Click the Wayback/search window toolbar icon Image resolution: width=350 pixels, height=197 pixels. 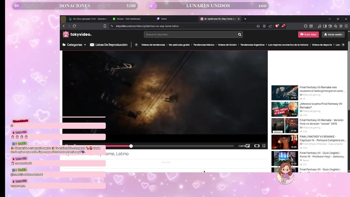click(x=311, y=26)
